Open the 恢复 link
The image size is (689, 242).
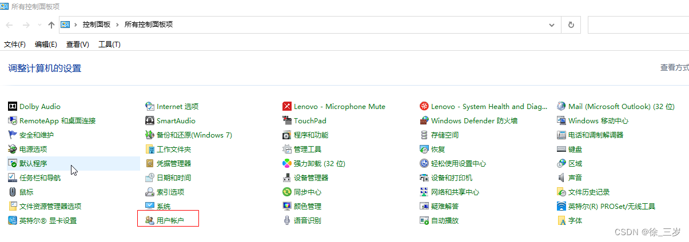(438, 149)
